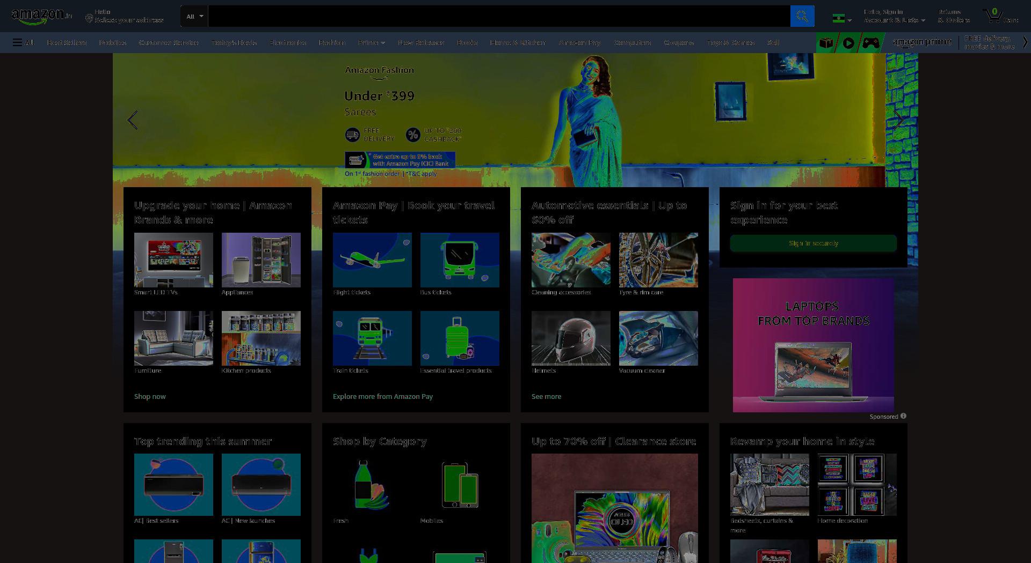The height and width of the screenshot is (563, 1031).
Task: Go to previous hero carousel slide
Action: (x=133, y=120)
